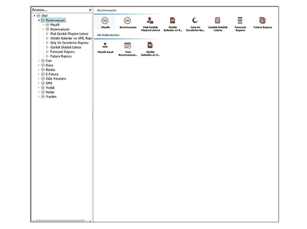Expand the Kasa node arrow
Image resolution: width=307 pixels, height=229 pixels.
pos(39,65)
